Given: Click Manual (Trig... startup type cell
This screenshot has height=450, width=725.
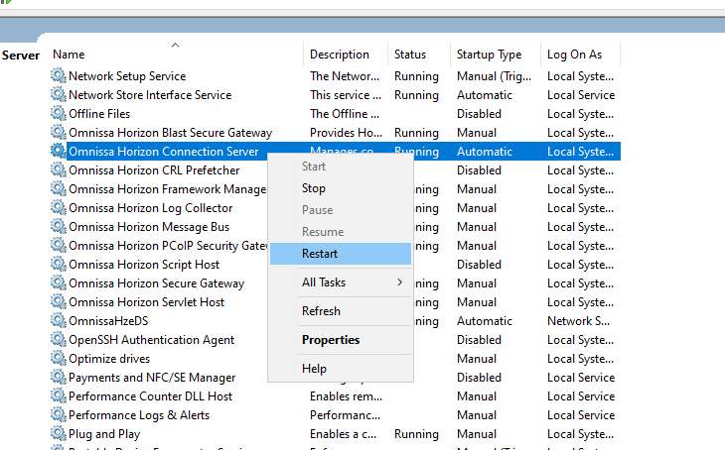Looking at the screenshot, I should [494, 76].
